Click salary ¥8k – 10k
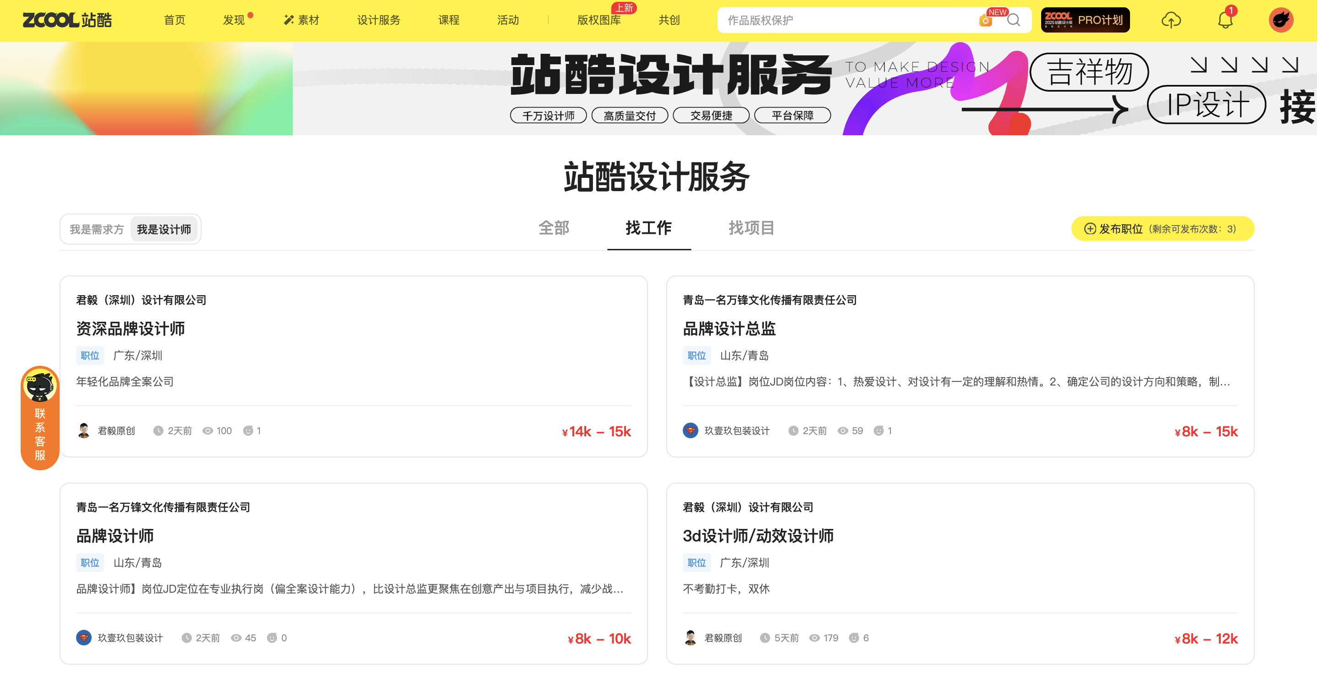Image resolution: width=1317 pixels, height=683 pixels. tap(599, 639)
